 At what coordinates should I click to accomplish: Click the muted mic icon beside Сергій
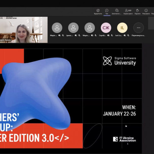coord(112,35)
